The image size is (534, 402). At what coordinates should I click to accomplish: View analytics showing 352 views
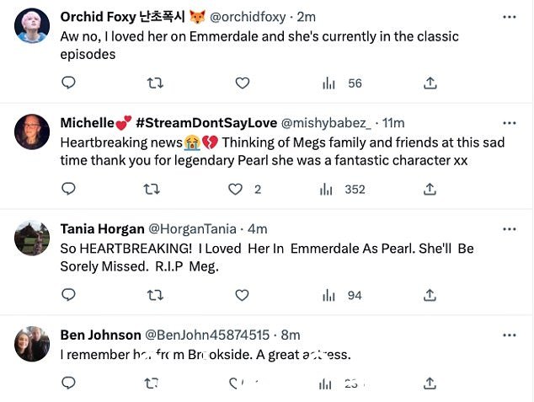(342, 190)
